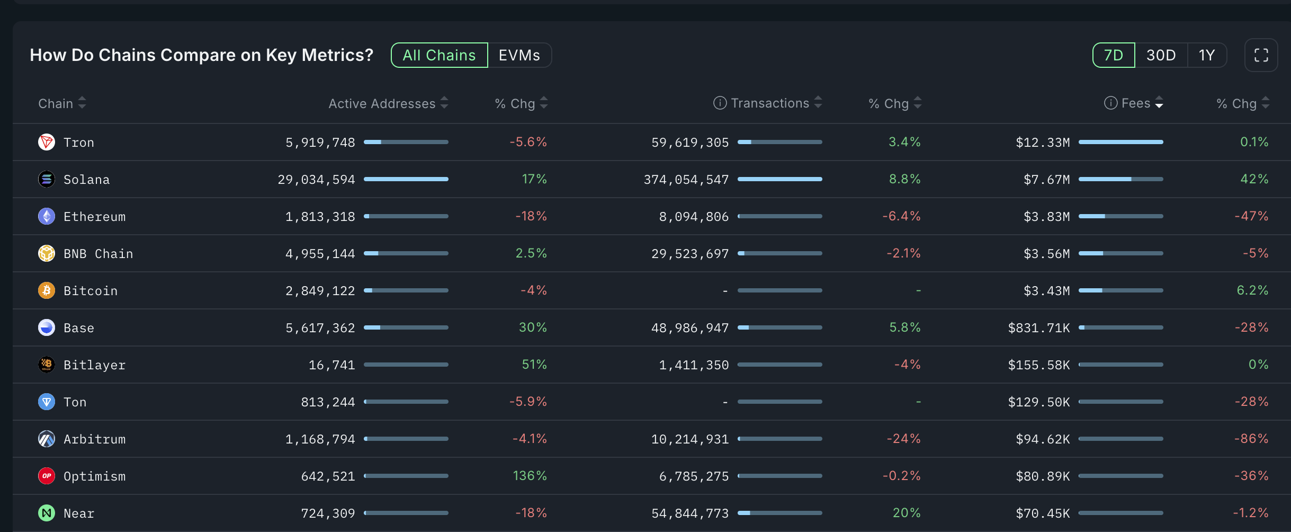
Task: Sort table by Chain column arrows
Action: coord(82,103)
